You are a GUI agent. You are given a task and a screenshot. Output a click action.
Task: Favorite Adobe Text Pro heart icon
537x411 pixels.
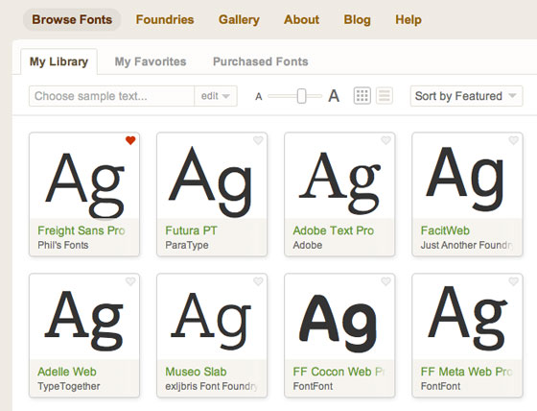[385, 140]
